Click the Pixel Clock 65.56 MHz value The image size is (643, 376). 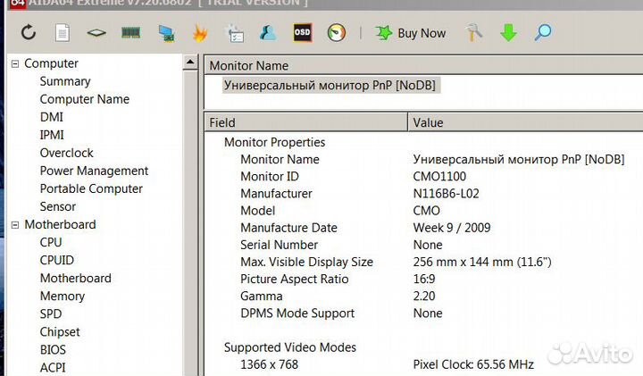click(473, 364)
